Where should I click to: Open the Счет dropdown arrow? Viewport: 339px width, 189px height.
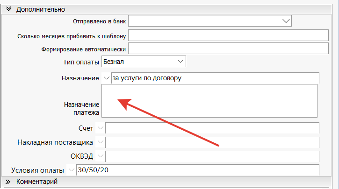click(x=101, y=128)
